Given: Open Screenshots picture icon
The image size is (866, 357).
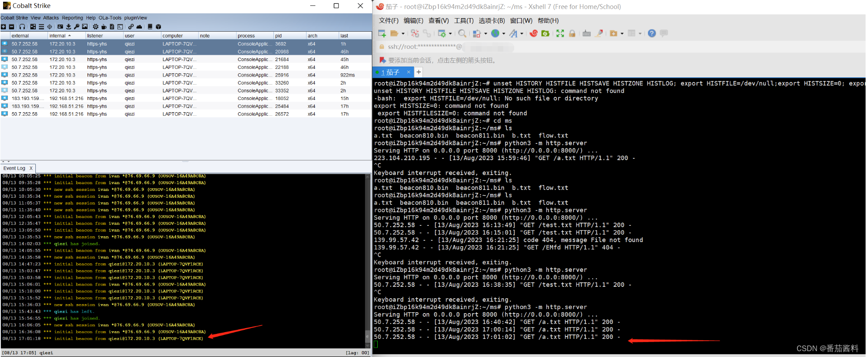Looking at the screenshot, I should click(85, 27).
